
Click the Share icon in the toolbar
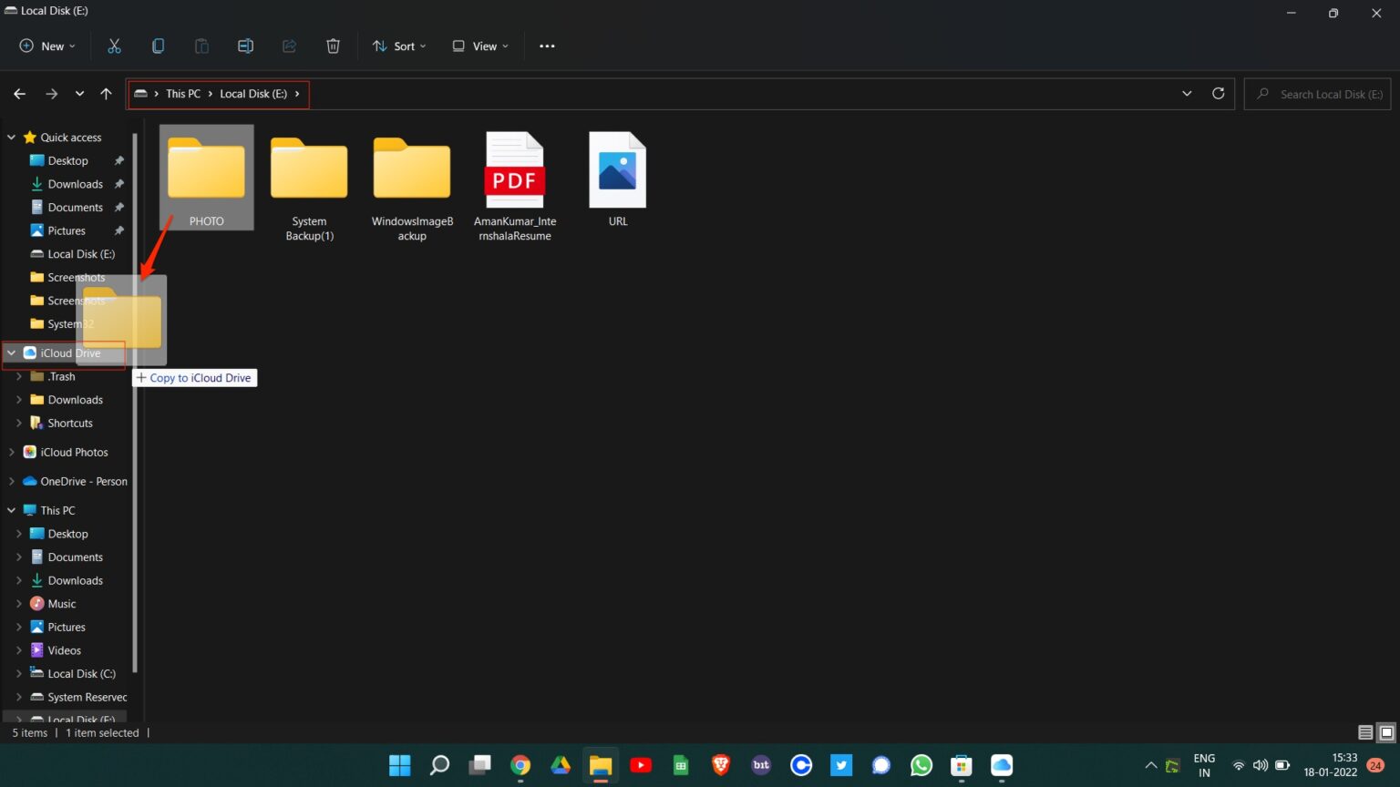click(x=289, y=46)
